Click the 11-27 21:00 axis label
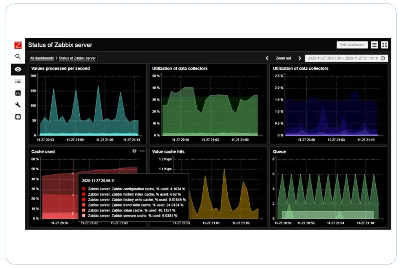This screenshot has height=268, width=402. 75,140
